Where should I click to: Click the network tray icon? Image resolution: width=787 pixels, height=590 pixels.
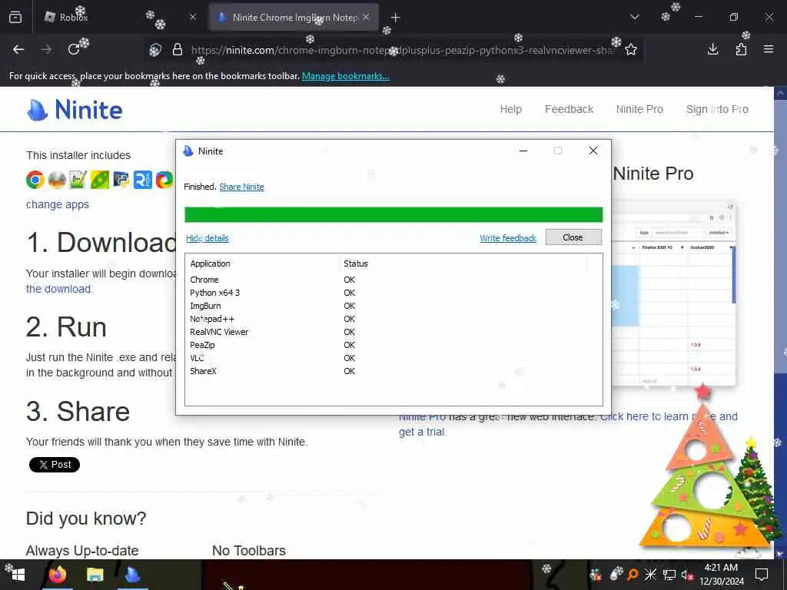[669, 575]
